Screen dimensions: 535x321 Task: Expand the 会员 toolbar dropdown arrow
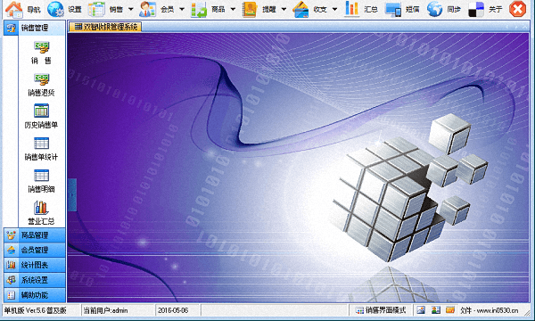point(182,9)
